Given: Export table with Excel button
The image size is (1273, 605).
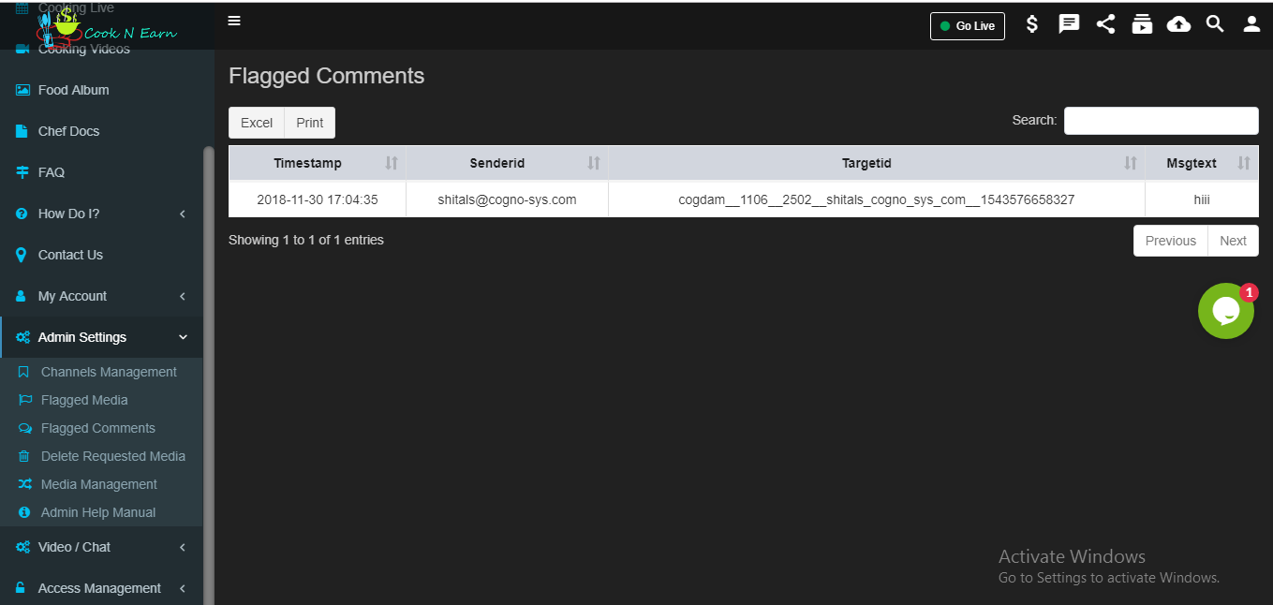Looking at the screenshot, I should tap(257, 123).
